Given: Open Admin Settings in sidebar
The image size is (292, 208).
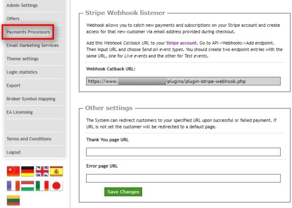Looking at the screenshot, I should click(x=22, y=5).
